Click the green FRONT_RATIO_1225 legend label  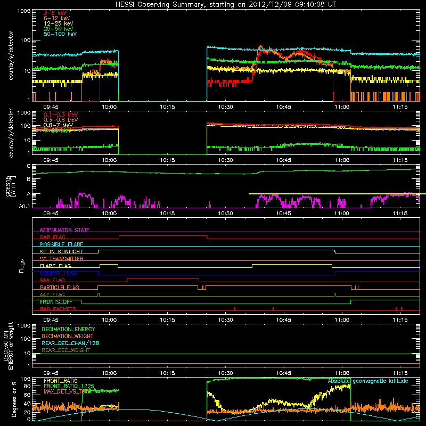coord(69,386)
